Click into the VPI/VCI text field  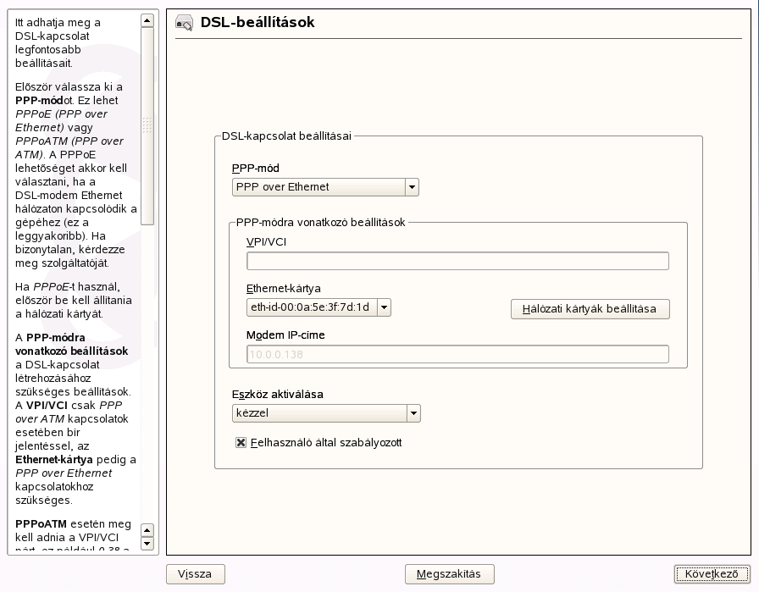pyautogui.click(x=457, y=261)
